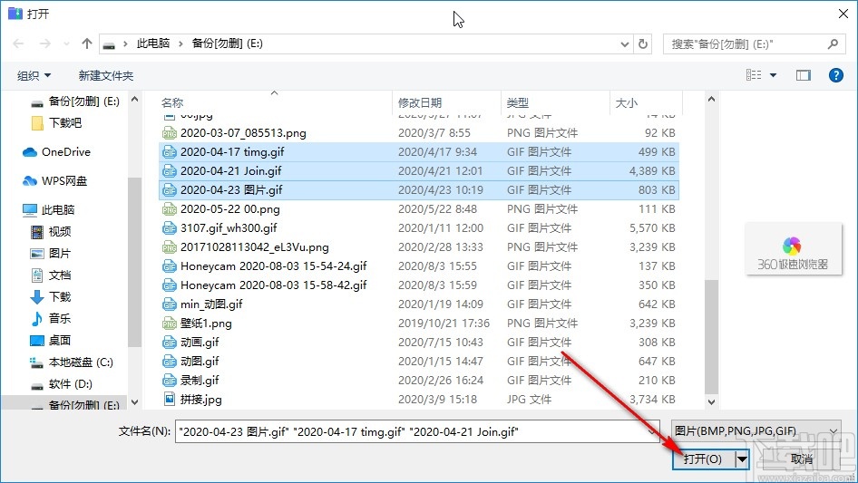858x483 pixels.
Task: Click the 取消 button
Action: (x=802, y=459)
